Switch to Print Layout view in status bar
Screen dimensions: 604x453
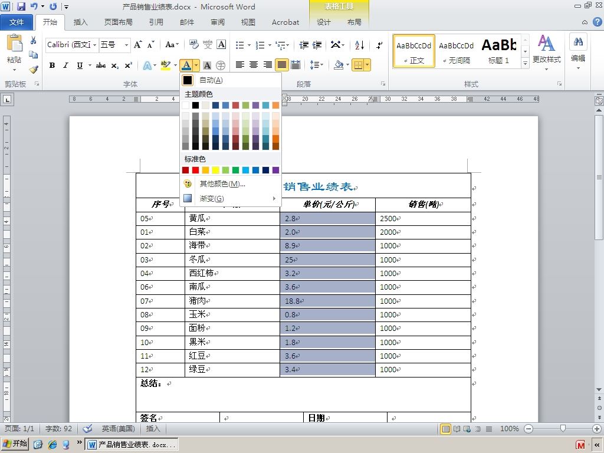coord(445,429)
